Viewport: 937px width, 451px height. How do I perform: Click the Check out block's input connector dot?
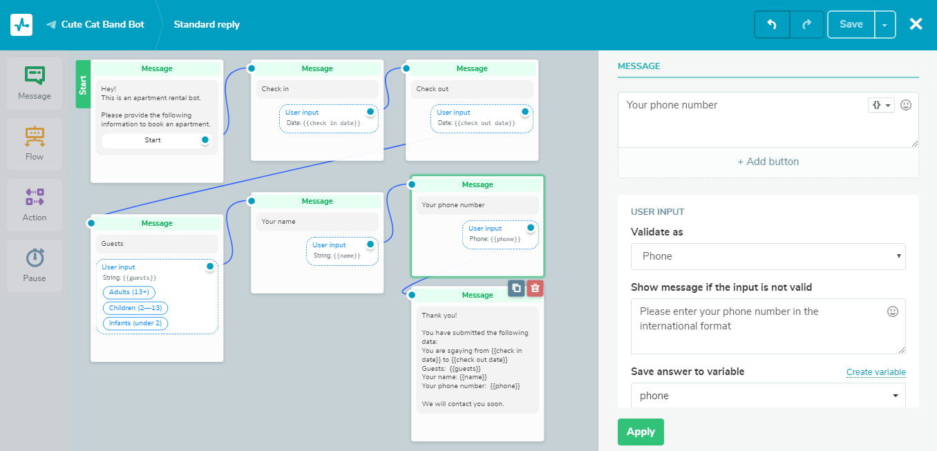click(x=406, y=68)
